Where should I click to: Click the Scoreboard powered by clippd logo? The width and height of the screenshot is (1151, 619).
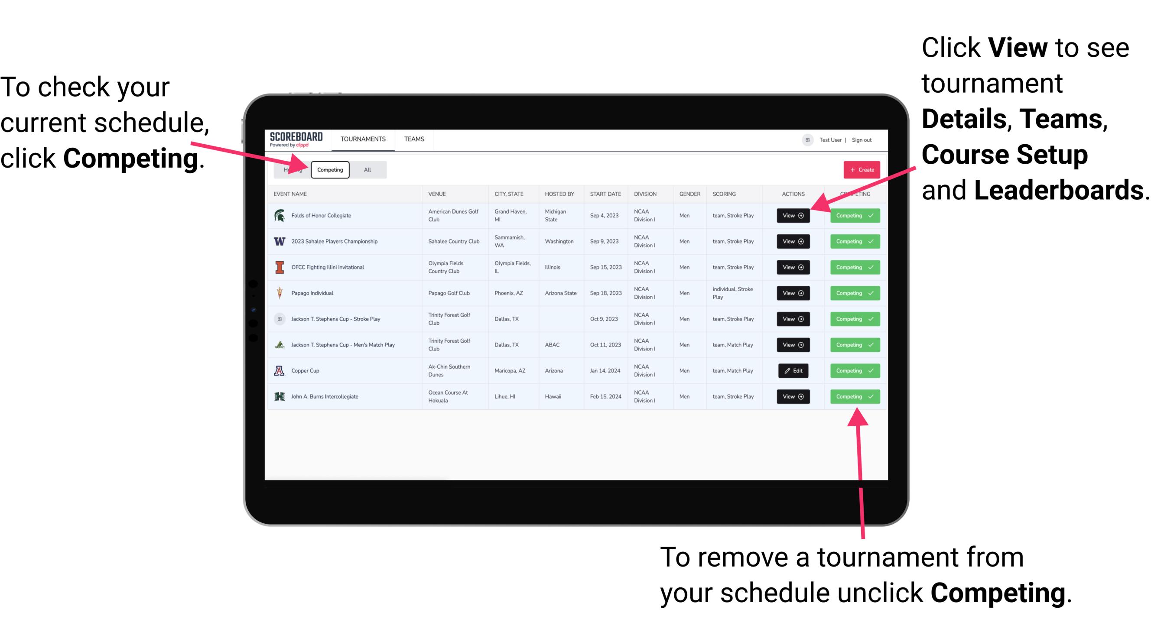click(298, 139)
